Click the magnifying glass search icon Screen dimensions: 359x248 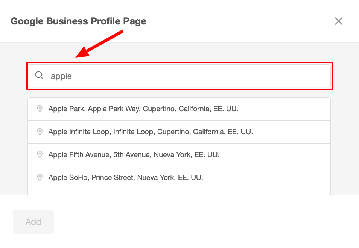click(40, 76)
